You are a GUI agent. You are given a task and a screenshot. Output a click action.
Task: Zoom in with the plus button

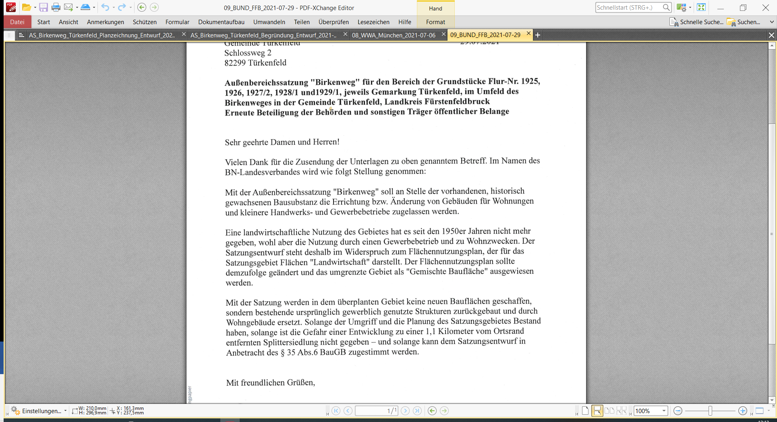tap(743, 411)
